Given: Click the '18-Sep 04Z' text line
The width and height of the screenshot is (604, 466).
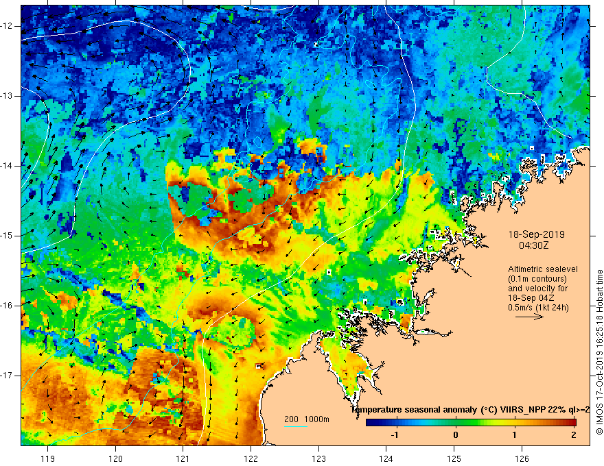Looking at the screenshot, I should tap(528, 297).
